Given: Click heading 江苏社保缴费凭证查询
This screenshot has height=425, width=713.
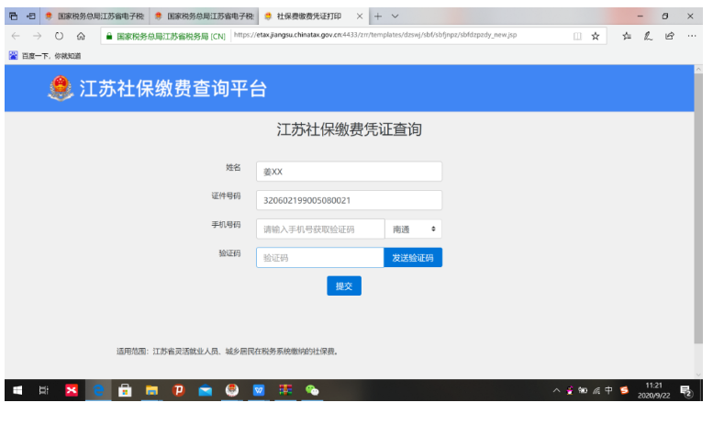Looking at the screenshot, I should click(x=350, y=129).
